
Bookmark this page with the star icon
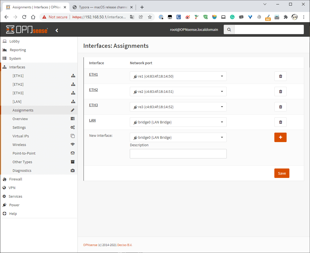point(150,17)
